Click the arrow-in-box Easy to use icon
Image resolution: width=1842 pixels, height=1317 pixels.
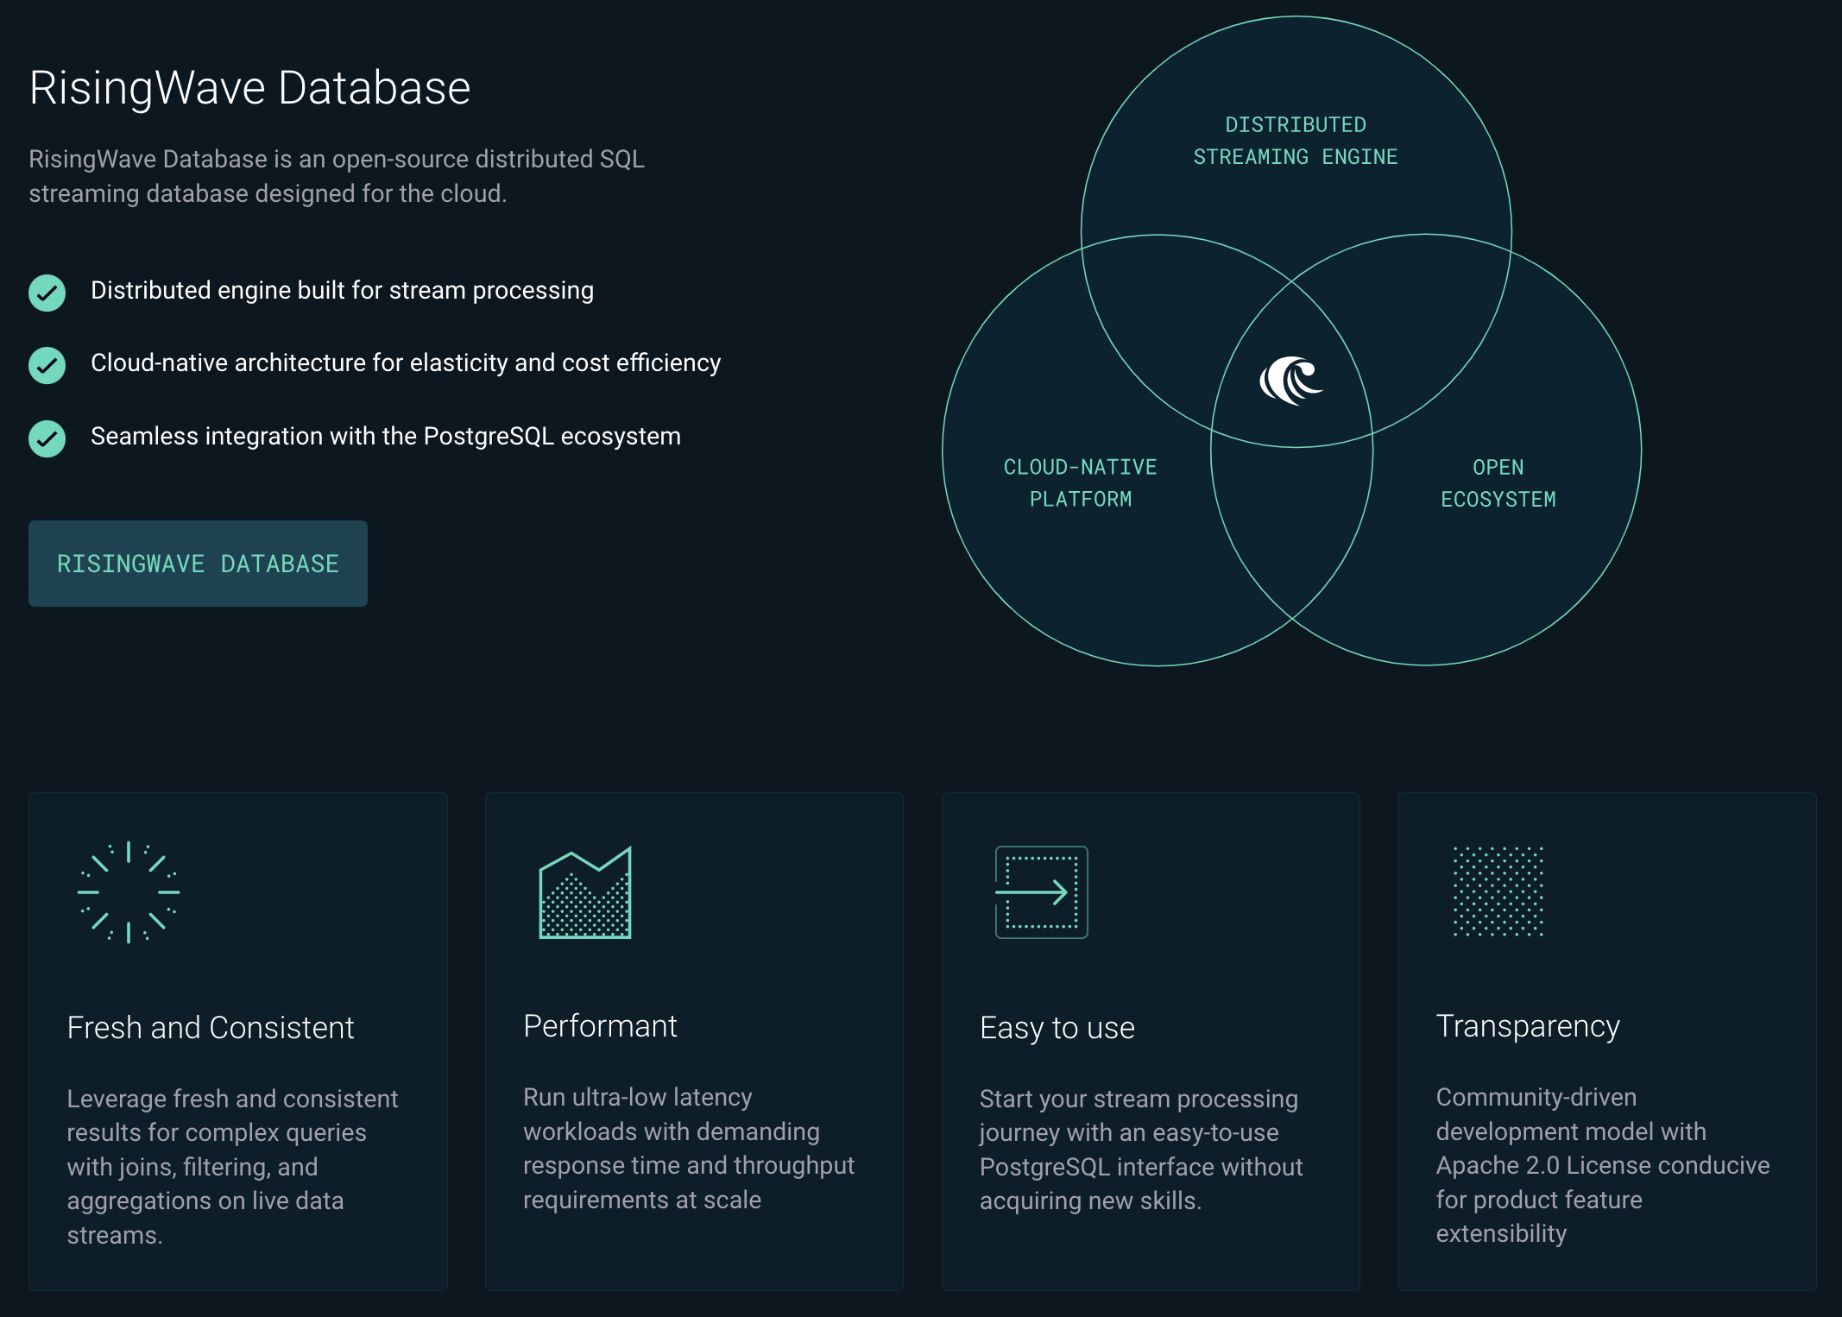(1041, 892)
